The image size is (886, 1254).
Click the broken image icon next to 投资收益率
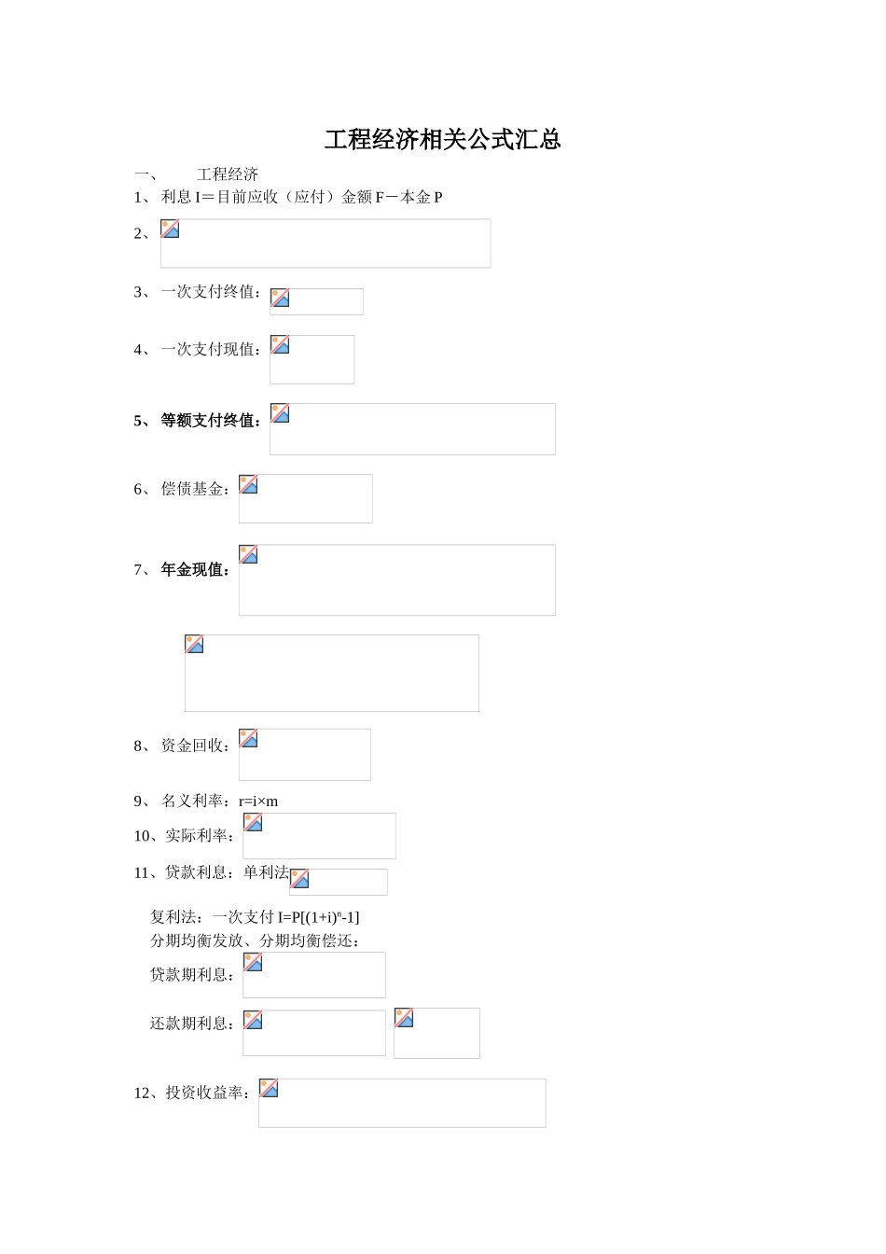pos(269,1088)
